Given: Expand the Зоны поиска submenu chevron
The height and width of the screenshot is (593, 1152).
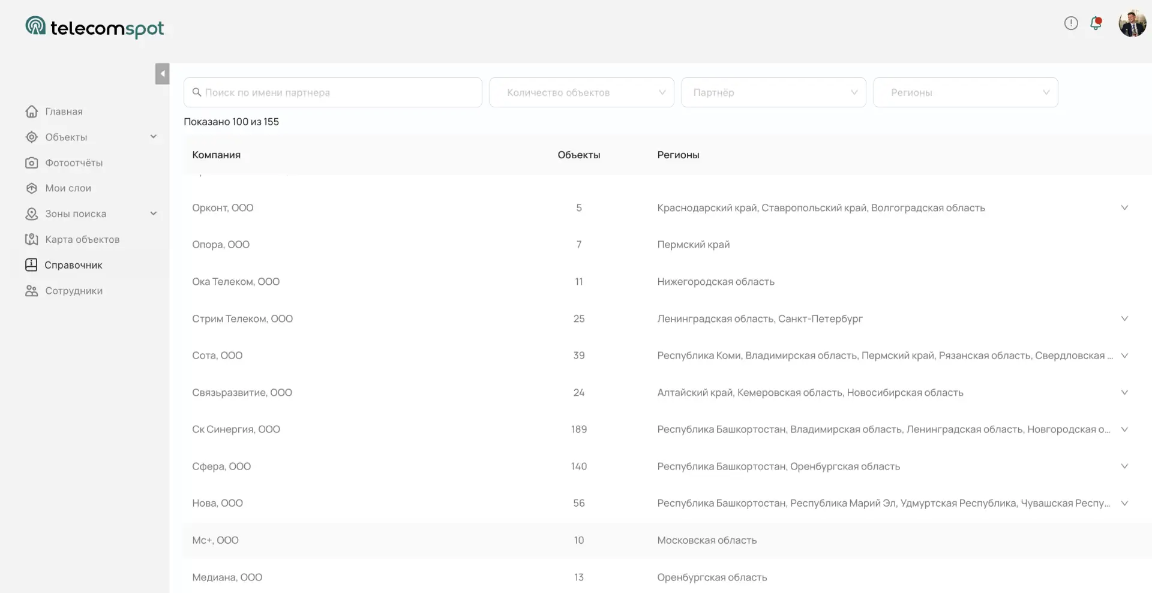Looking at the screenshot, I should (x=154, y=213).
